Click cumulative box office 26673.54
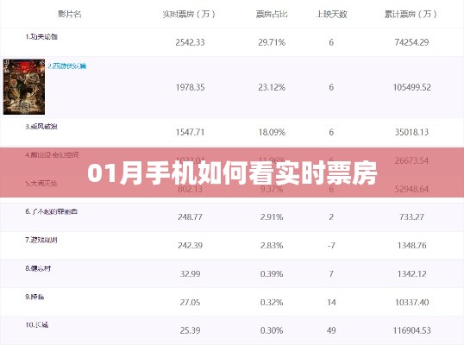The image size is (464, 345). point(411,160)
